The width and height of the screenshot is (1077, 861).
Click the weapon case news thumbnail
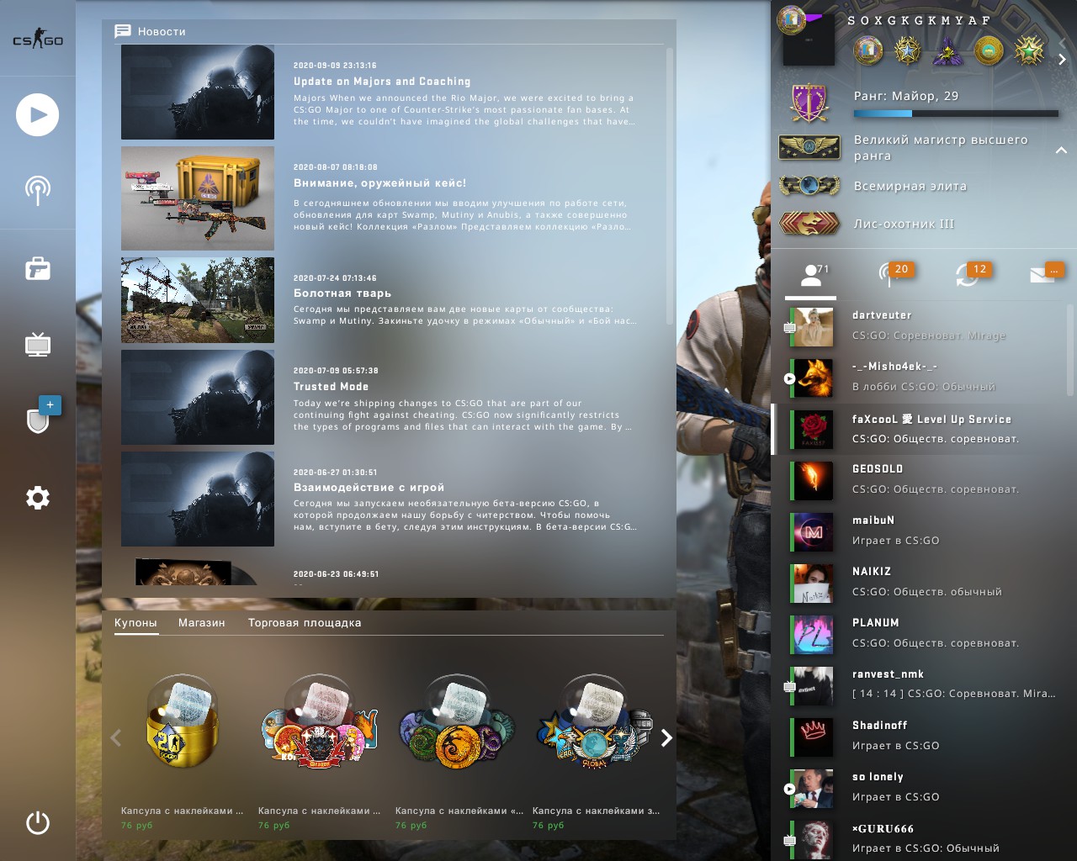click(198, 198)
